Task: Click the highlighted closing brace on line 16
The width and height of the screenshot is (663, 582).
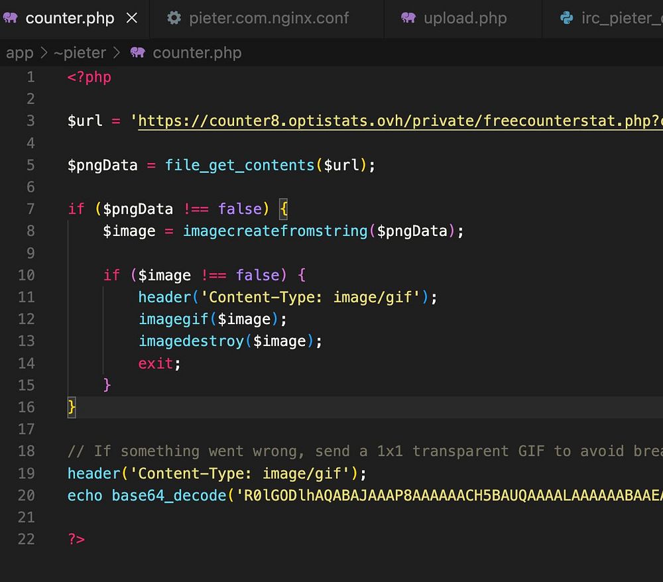Action: pyautogui.click(x=72, y=408)
